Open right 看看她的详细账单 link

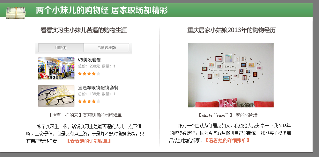pyautogui.click(x=227, y=140)
